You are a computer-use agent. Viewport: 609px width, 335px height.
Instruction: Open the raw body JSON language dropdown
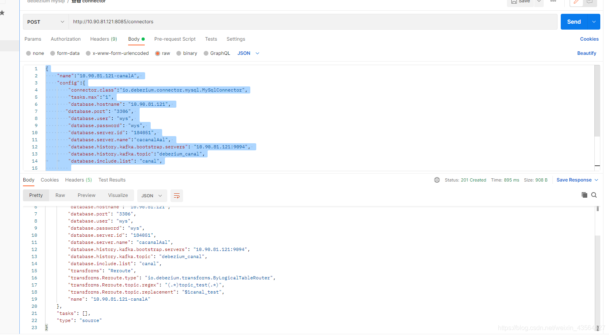click(248, 53)
